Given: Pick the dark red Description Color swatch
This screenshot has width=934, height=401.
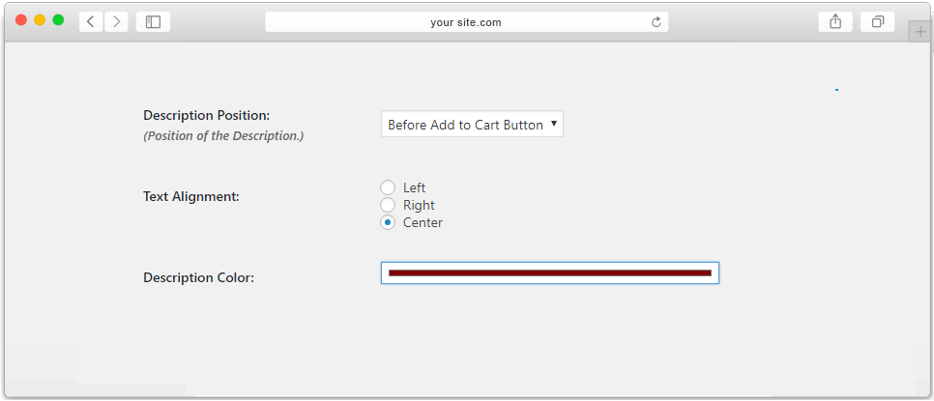Looking at the screenshot, I should [550, 272].
